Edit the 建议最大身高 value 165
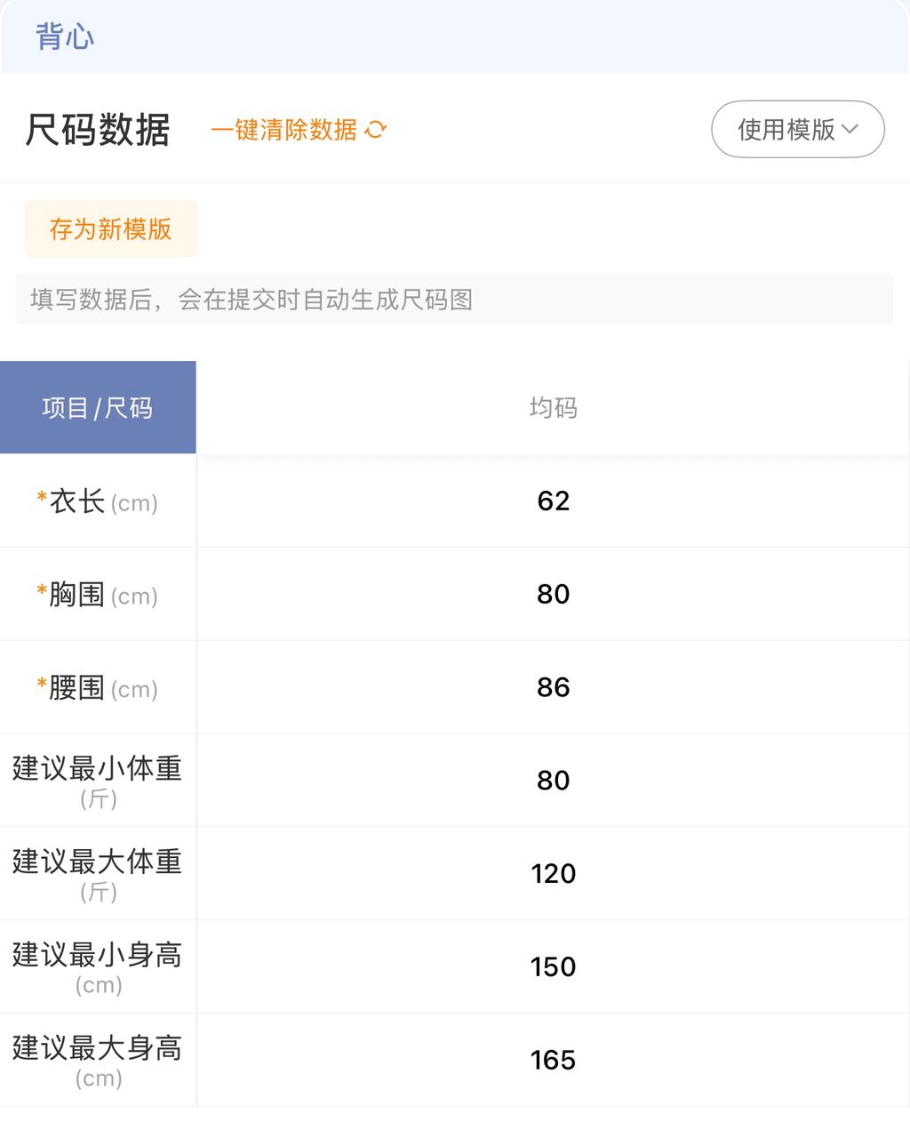The height and width of the screenshot is (1130, 910). (x=553, y=1060)
